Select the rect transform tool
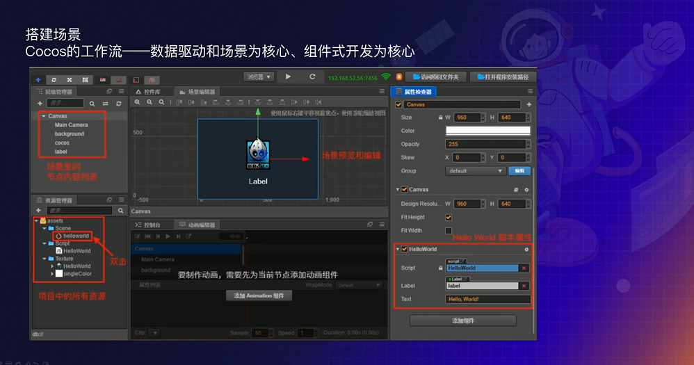Viewport: 694px width, 365px height. (85, 80)
